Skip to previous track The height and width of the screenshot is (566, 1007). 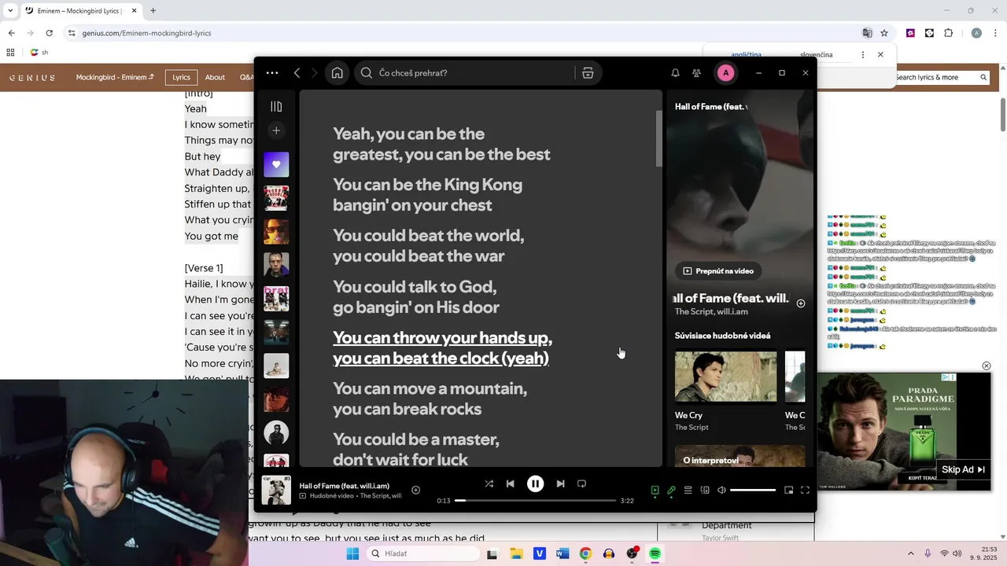tap(510, 483)
